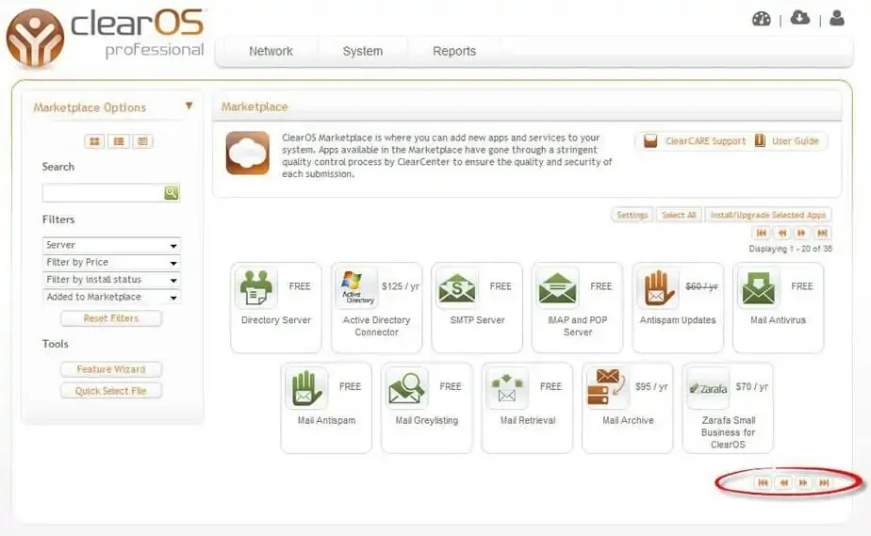This screenshot has height=536, width=871.
Task: Click the Mail Greylisting app icon
Action: 407,388
